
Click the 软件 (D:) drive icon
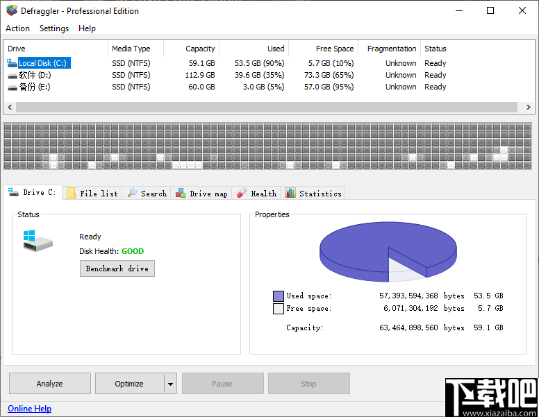pyautogui.click(x=13, y=76)
